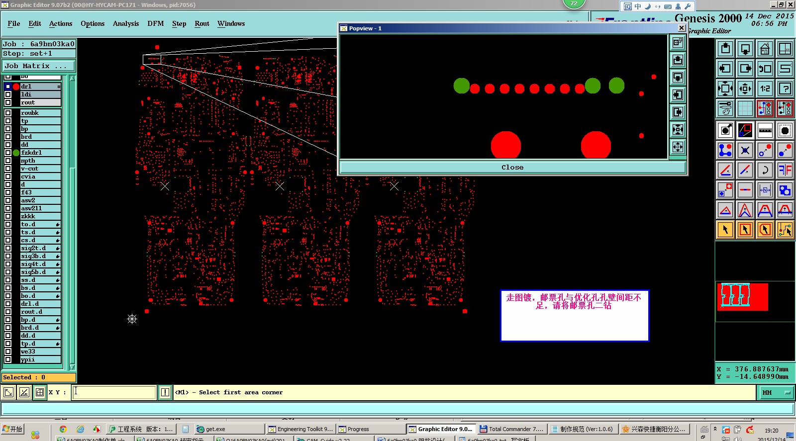Click the mirror F icon
The width and height of the screenshot is (796, 441).
pos(785,170)
